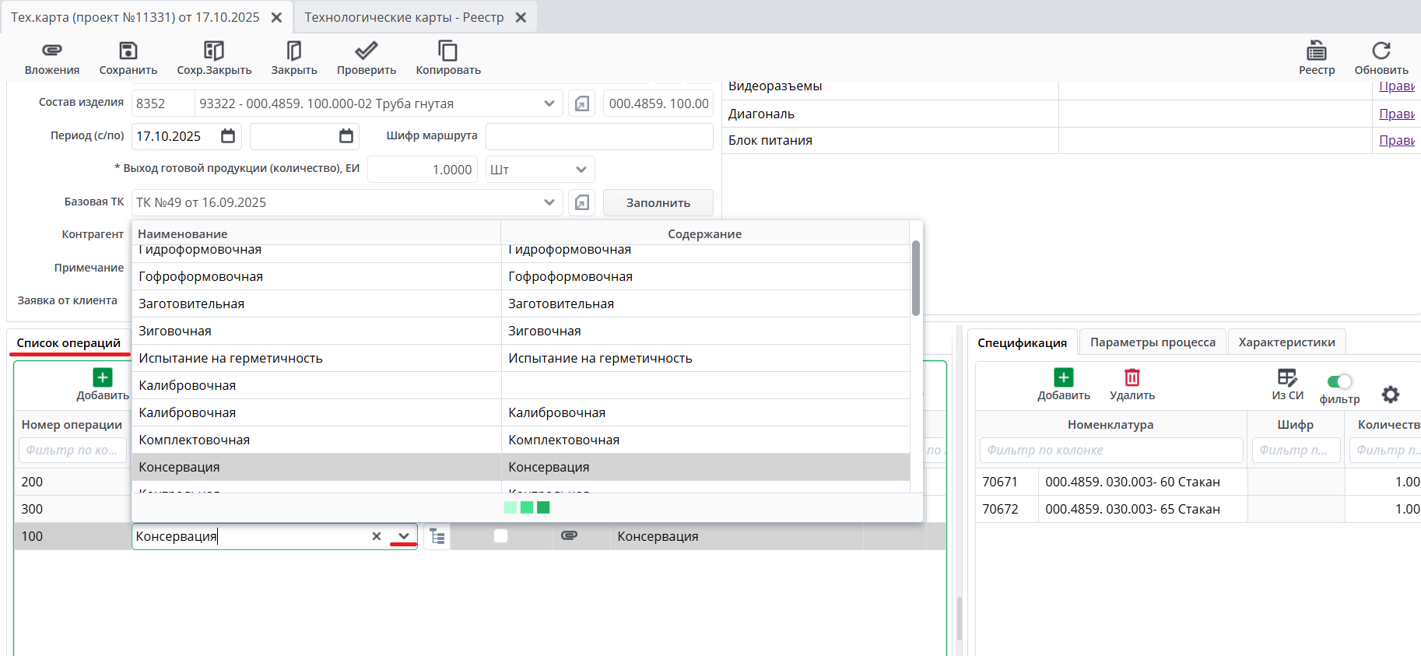
Task: Click Сохр.Закрыть toolbar icon
Action: coord(214,51)
